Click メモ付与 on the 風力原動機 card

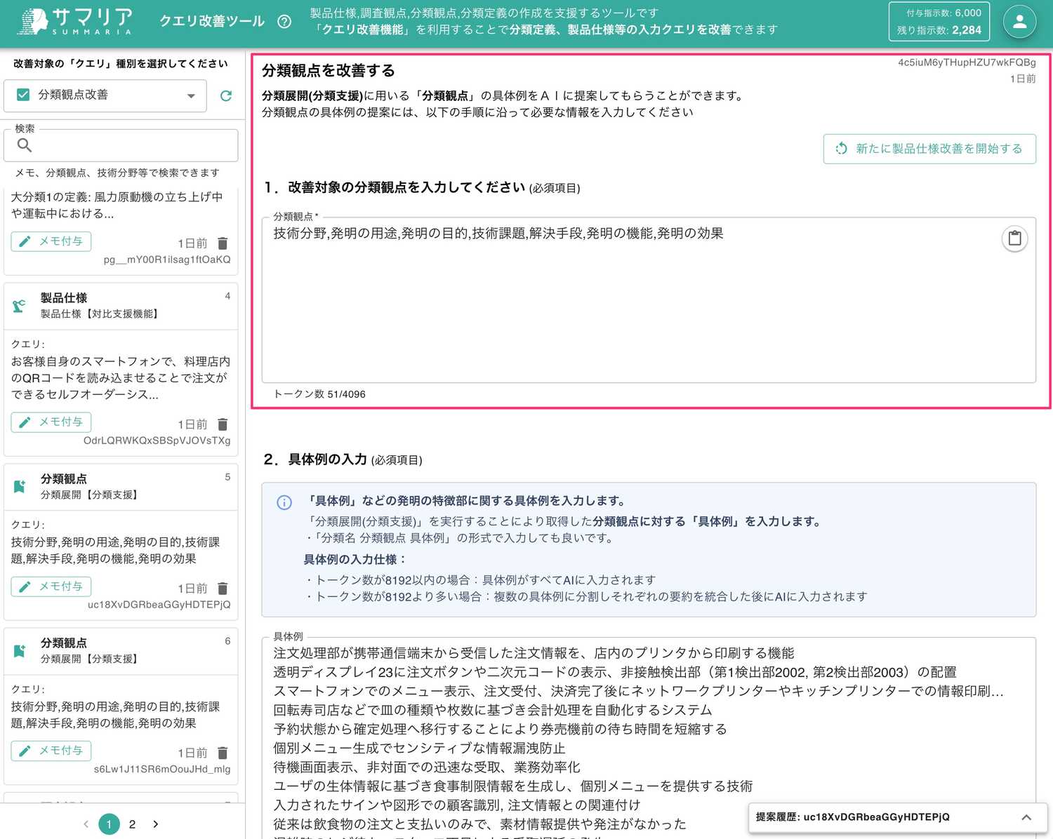click(51, 241)
